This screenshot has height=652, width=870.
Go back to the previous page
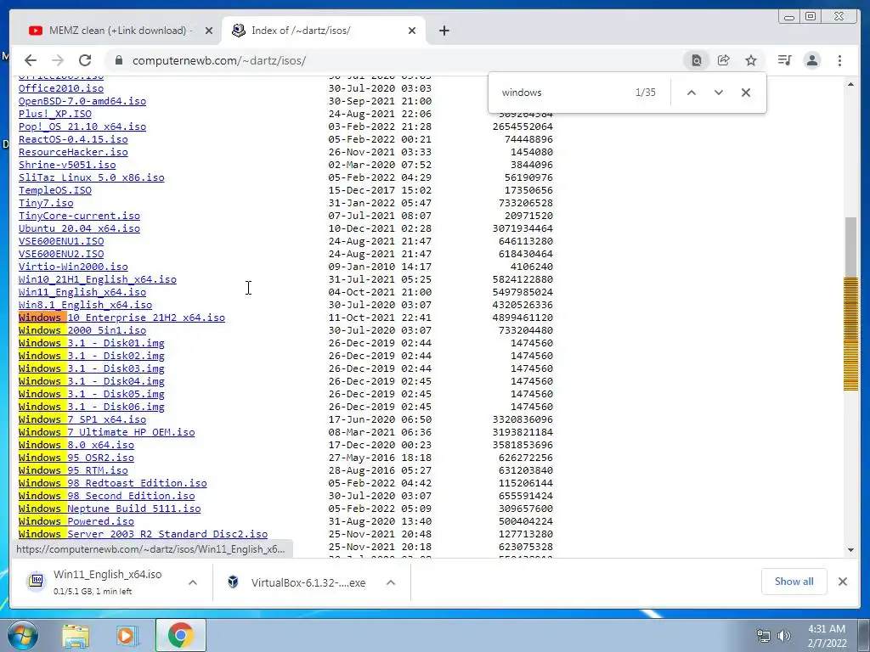[x=31, y=60]
